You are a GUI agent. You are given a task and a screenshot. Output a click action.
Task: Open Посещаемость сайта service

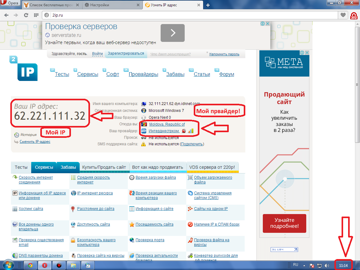coord(154,224)
